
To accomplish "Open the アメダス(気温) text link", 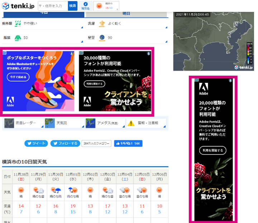I will [107, 123].
